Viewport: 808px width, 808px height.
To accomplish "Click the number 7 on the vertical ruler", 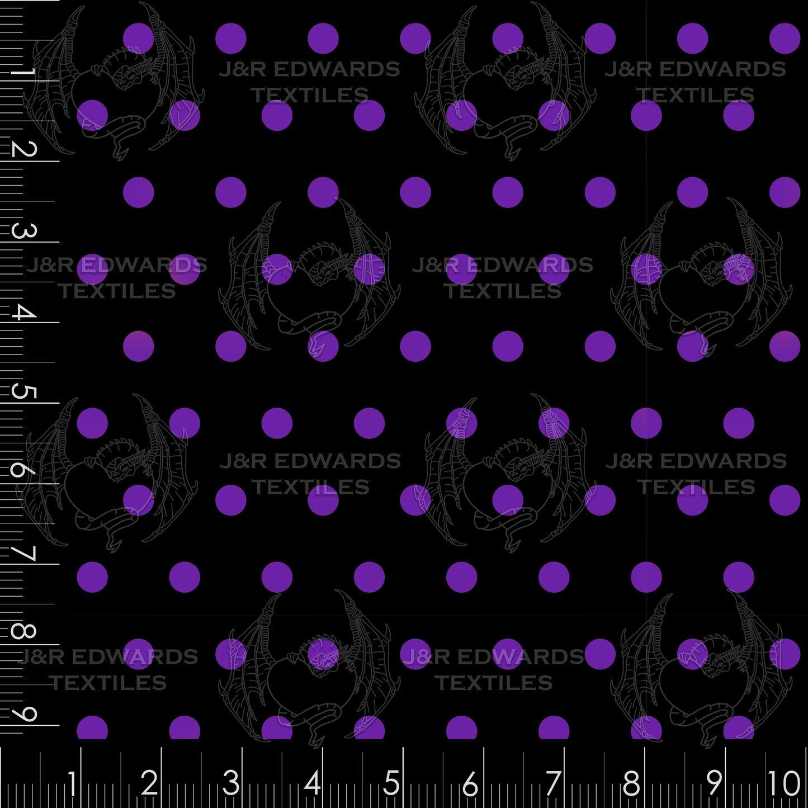I will (25, 553).
